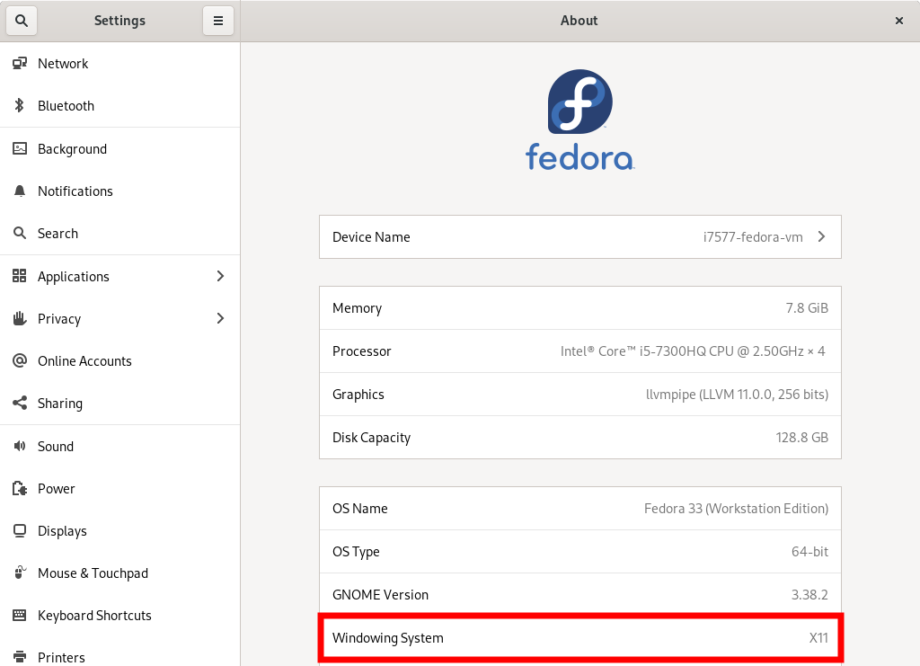
Task: Click the Bluetooth icon in sidebar
Action: tap(20, 106)
